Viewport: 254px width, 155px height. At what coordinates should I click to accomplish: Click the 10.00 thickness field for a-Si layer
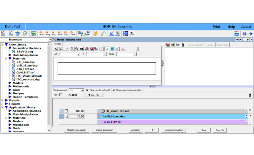coord(76,116)
